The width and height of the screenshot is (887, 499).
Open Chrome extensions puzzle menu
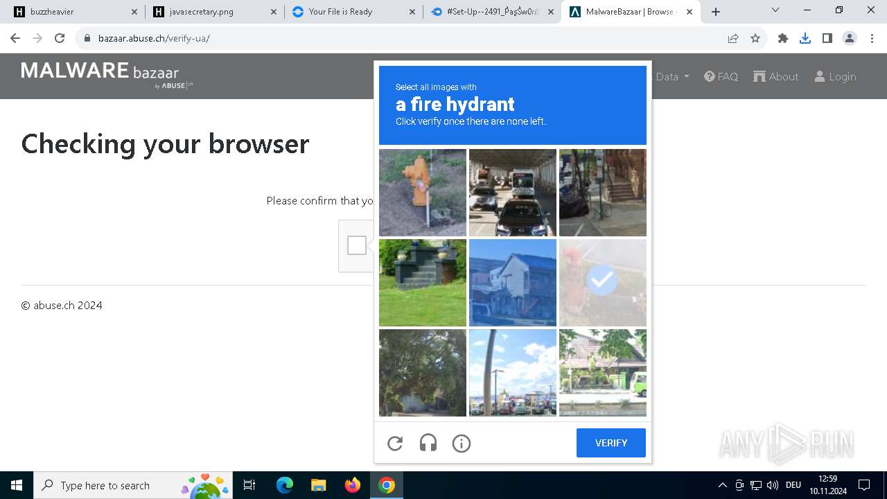pyautogui.click(x=783, y=38)
